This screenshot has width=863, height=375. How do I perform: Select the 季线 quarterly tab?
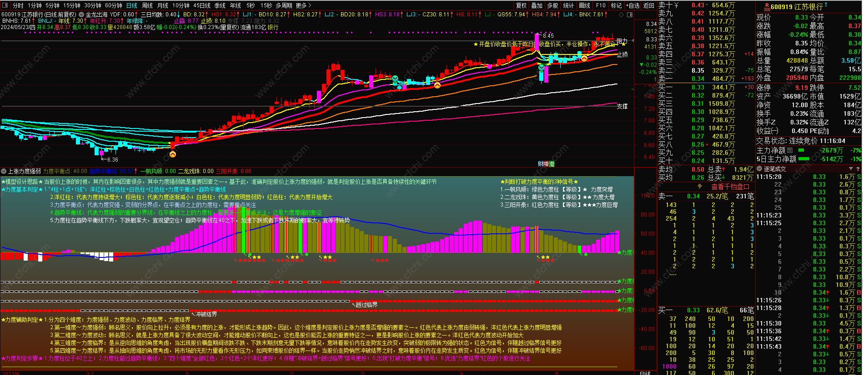220,5
